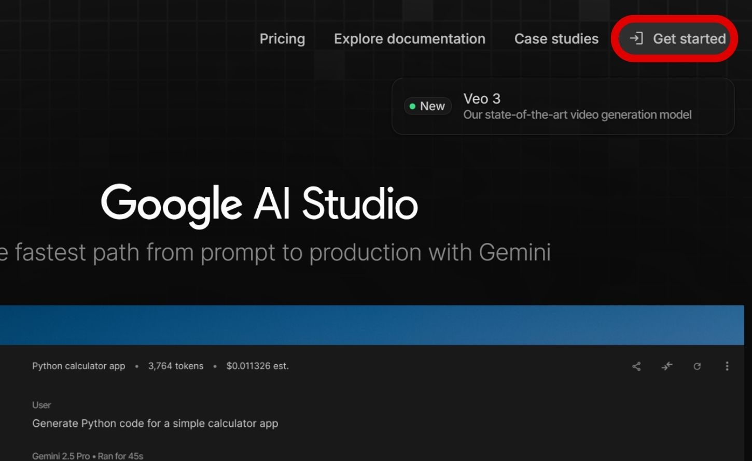Image resolution: width=752 pixels, height=461 pixels.
Task: Rerun the Python calculator prompt
Action: click(x=697, y=366)
